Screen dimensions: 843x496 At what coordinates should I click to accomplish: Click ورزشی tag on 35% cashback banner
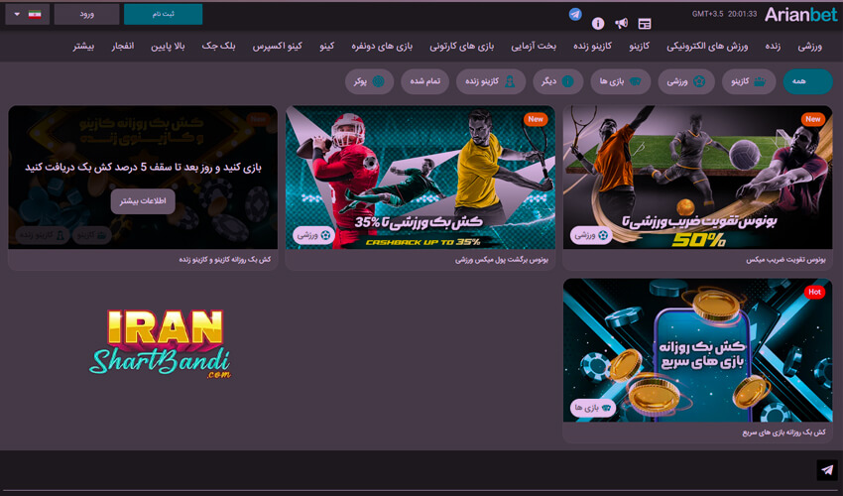point(313,235)
